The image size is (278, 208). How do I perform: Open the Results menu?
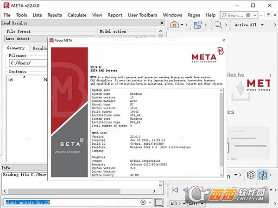click(55, 15)
